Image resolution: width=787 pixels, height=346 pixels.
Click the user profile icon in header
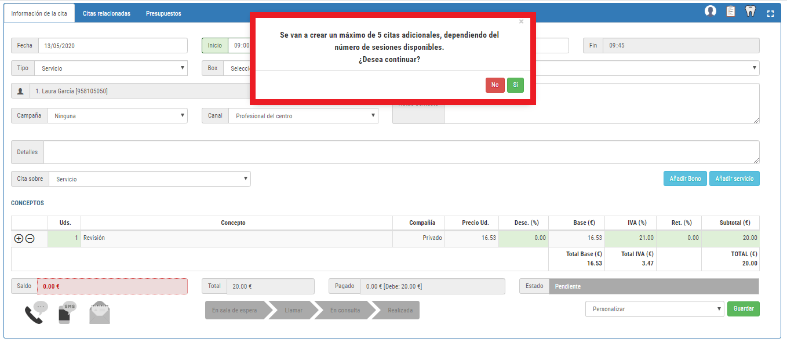[x=710, y=12]
